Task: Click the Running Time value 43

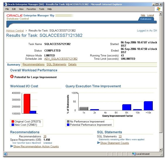Action: [122, 56]
